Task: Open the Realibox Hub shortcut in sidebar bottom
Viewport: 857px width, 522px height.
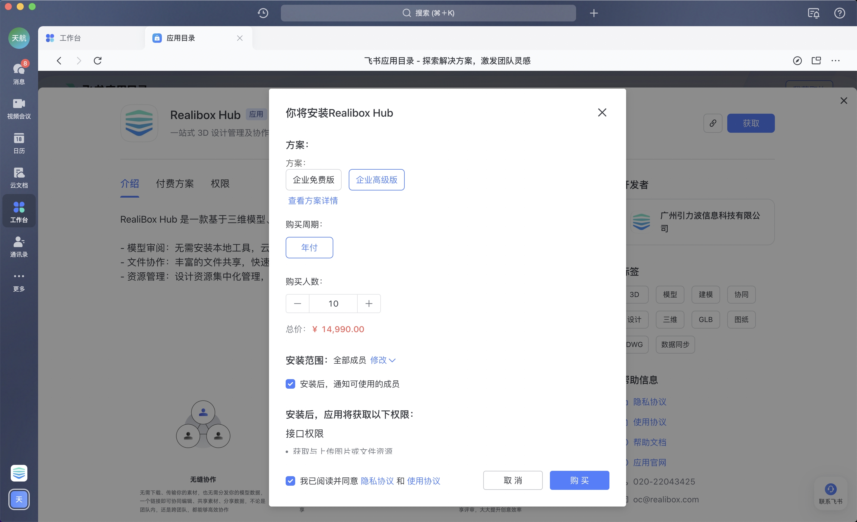Action: click(19, 473)
